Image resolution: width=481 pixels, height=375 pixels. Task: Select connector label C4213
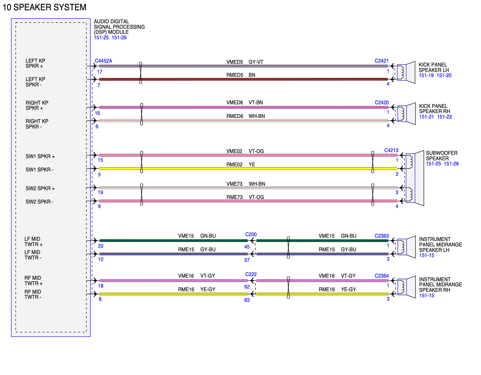[x=391, y=151]
